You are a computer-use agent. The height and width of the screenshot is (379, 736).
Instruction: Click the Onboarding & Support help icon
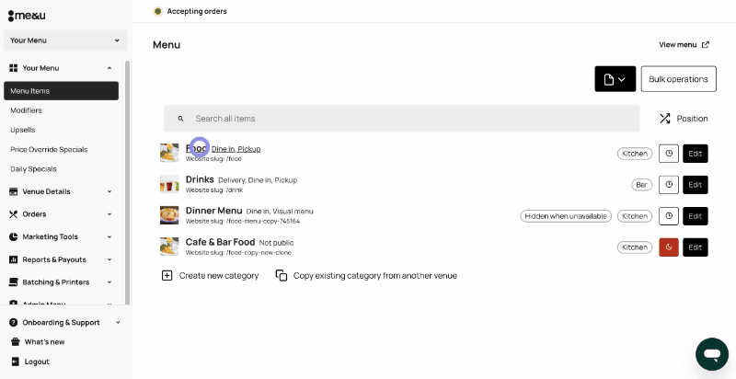[13, 323]
